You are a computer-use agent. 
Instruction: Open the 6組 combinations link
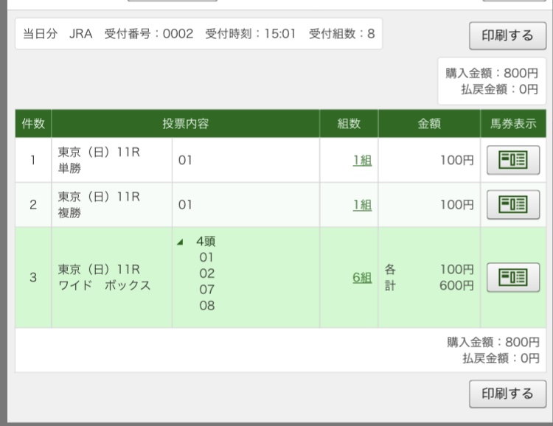362,278
